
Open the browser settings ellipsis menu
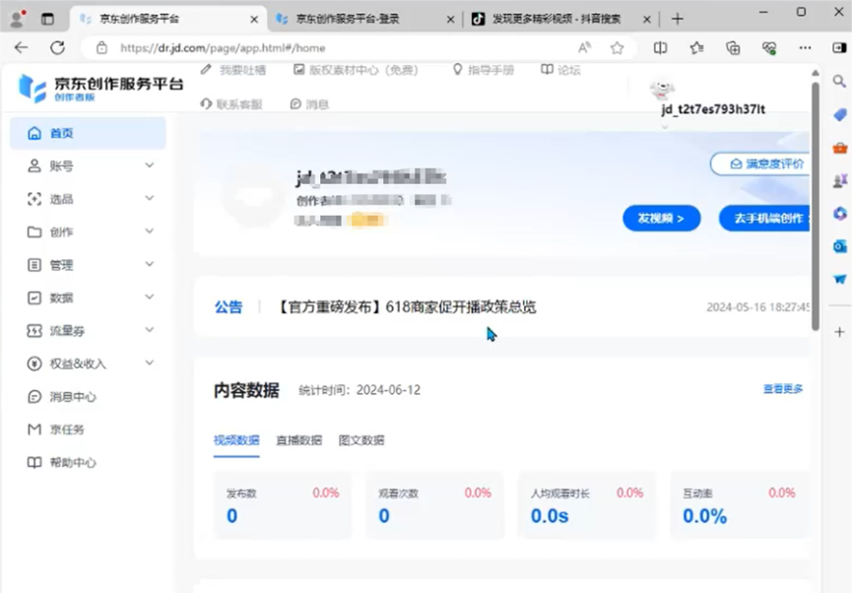click(806, 48)
